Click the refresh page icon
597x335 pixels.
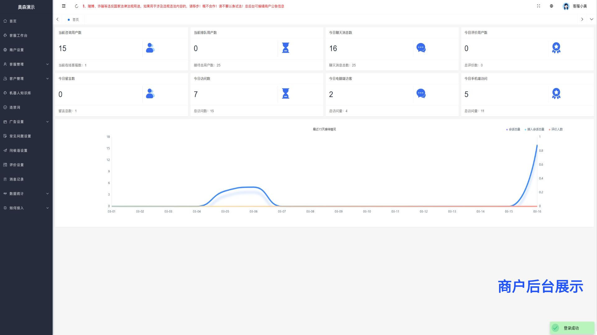coord(76,6)
